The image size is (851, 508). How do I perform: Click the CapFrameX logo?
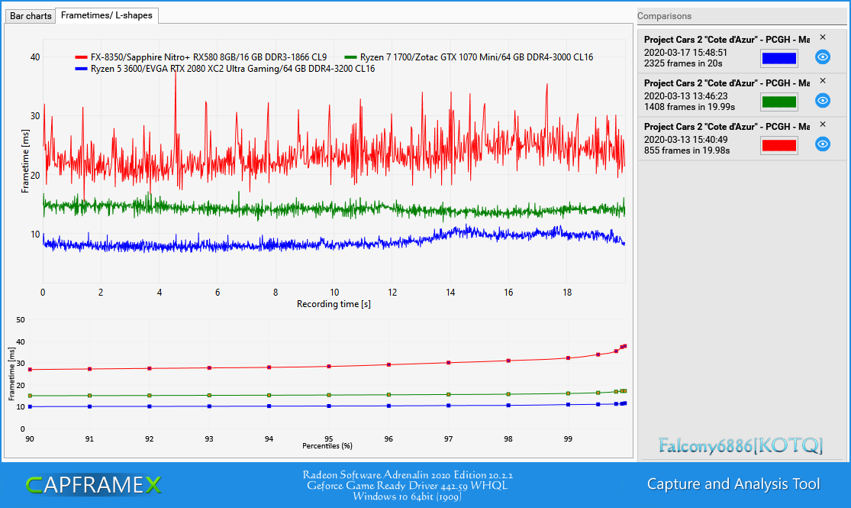pyautogui.click(x=93, y=484)
